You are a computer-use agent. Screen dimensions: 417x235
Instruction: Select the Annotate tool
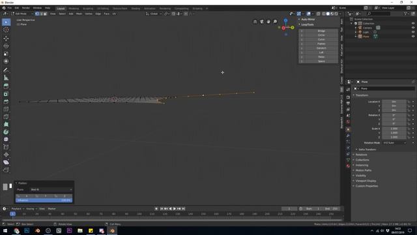(6, 70)
